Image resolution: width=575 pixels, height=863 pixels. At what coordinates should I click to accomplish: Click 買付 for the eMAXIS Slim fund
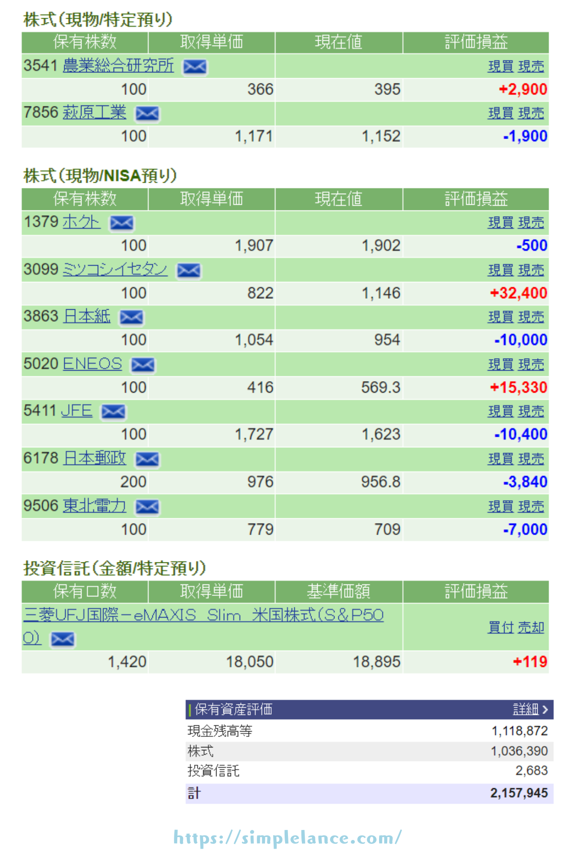pos(500,627)
